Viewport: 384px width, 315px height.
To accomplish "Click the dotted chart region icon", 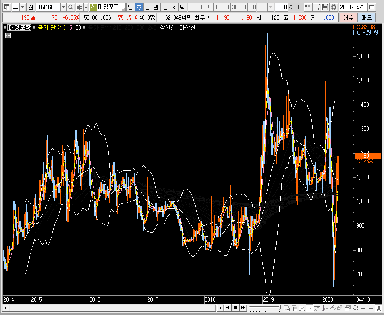I will pyautogui.click(x=302, y=308).
